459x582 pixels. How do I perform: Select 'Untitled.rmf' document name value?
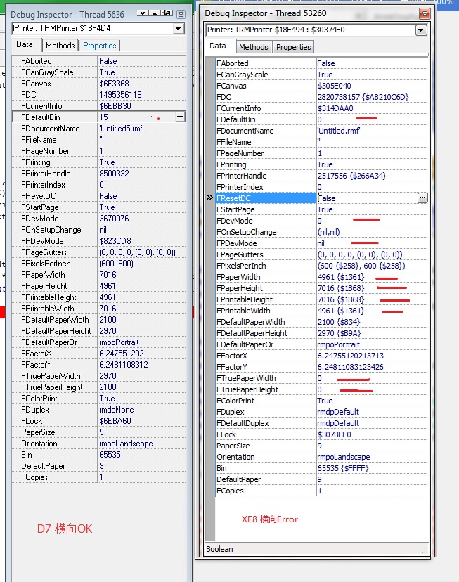338,131
